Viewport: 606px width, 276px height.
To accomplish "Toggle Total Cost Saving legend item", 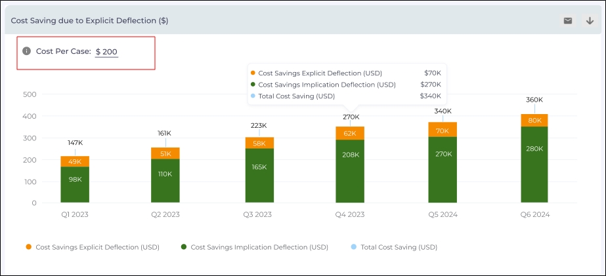I will (394, 247).
